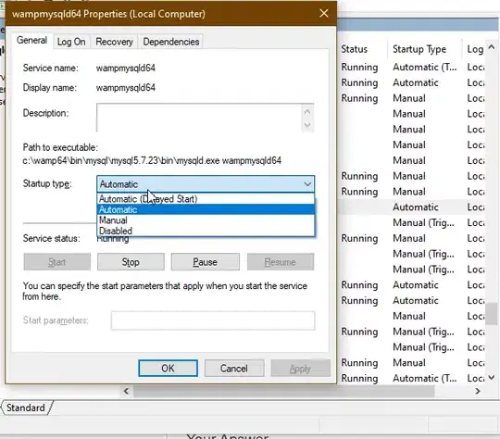
Task: Click the greyed Start button
Action: 57,262
